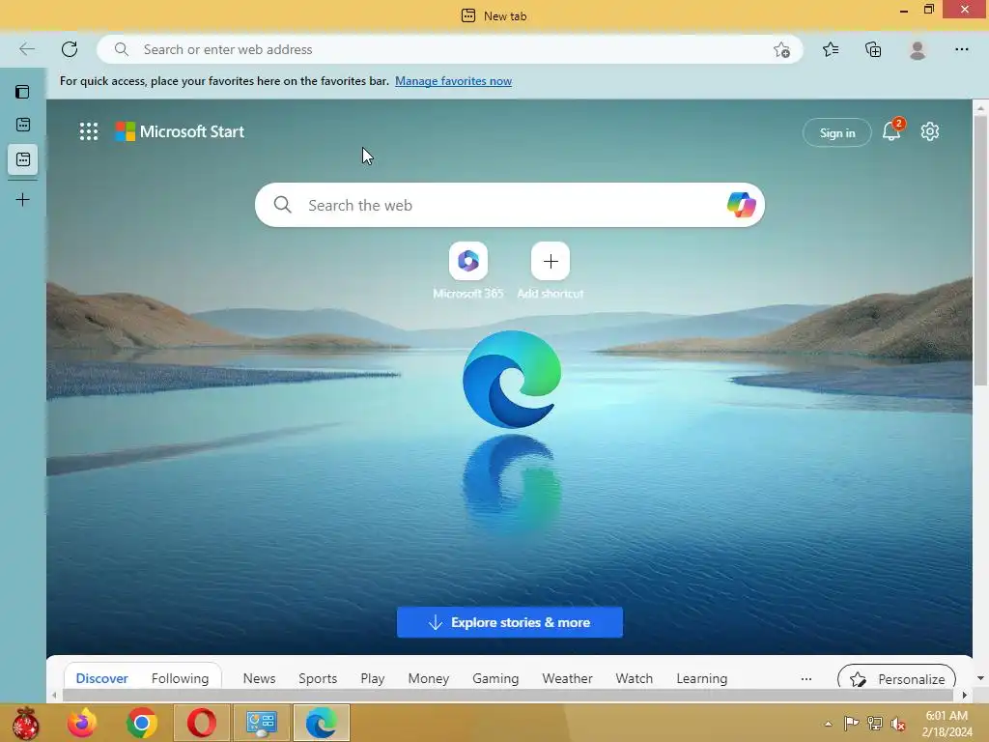Viewport: 989px width, 742px height.
Task: Click the Sign in button
Action: (837, 132)
